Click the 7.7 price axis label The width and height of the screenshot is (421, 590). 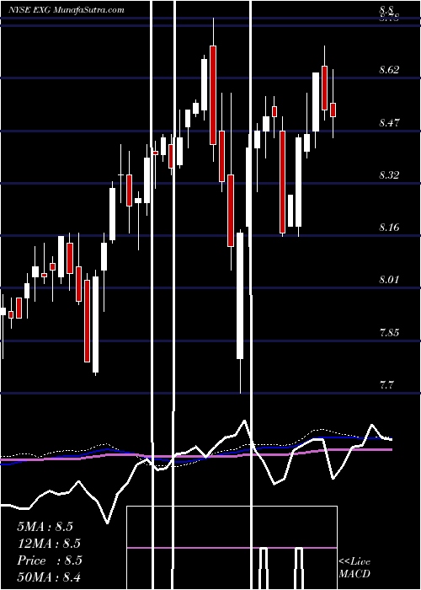tap(387, 384)
